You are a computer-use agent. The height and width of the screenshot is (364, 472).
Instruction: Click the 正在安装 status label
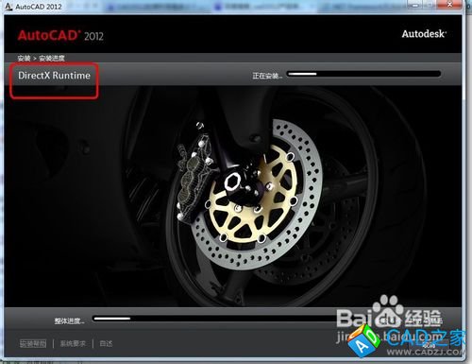pos(267,76)
